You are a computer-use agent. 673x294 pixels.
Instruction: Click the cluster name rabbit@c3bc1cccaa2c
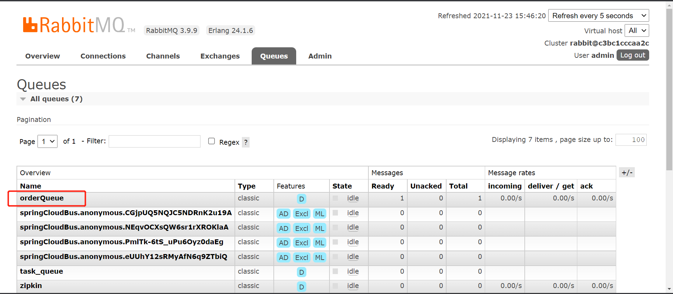click(610, 43)
